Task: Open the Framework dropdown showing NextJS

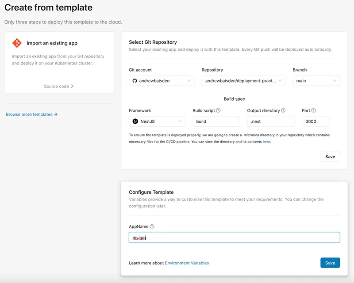Action: pos(157,121)
